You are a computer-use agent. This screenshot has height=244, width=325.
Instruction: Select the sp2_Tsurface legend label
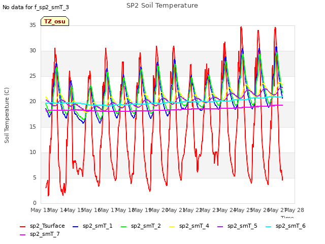pyautogui.click(x=47, y=226)
